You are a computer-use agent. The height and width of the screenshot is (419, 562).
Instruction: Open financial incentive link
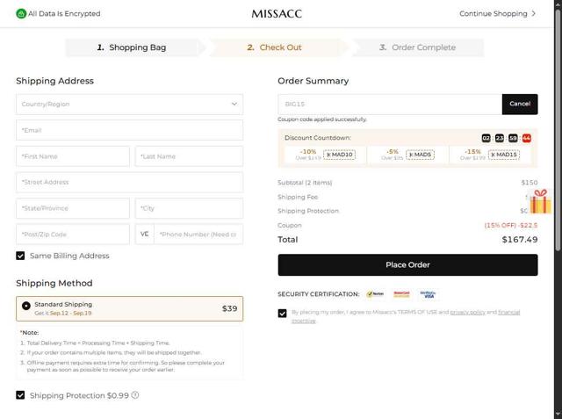point(509,312)
